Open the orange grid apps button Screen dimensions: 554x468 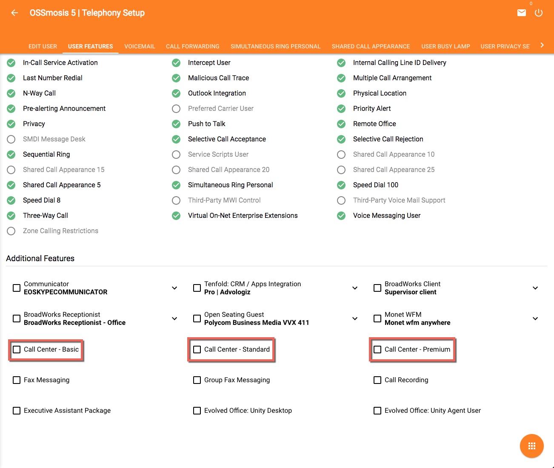click(531, 446)
